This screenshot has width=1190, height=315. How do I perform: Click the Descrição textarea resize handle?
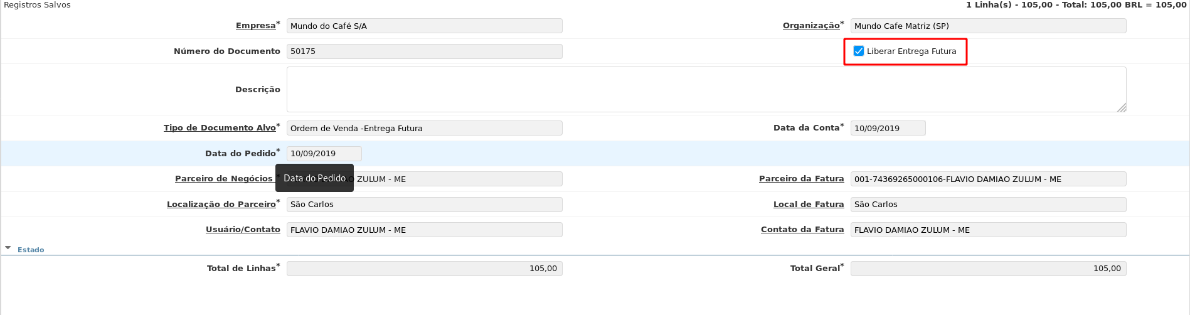point(1122,107)
